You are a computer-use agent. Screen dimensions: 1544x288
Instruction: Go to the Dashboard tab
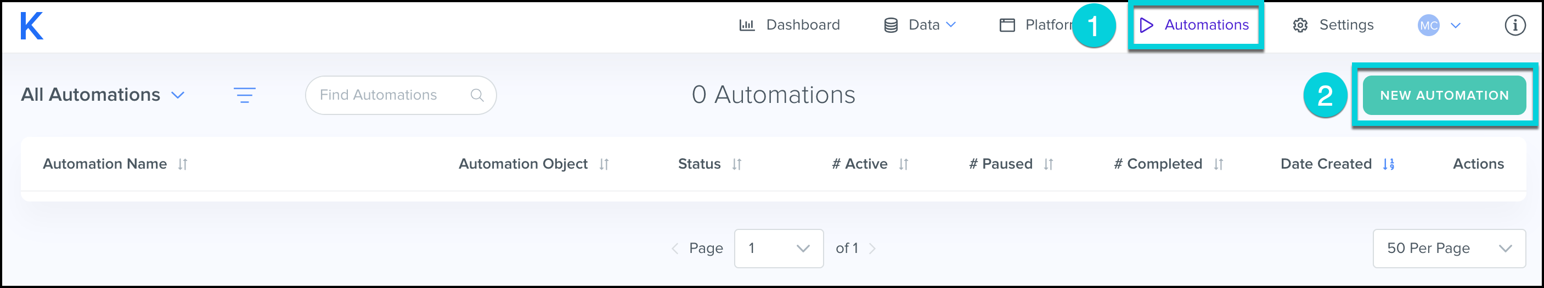(x=790, y=25)
